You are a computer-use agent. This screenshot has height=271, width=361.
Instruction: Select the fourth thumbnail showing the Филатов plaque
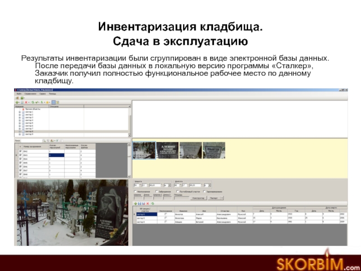[214, 150]
